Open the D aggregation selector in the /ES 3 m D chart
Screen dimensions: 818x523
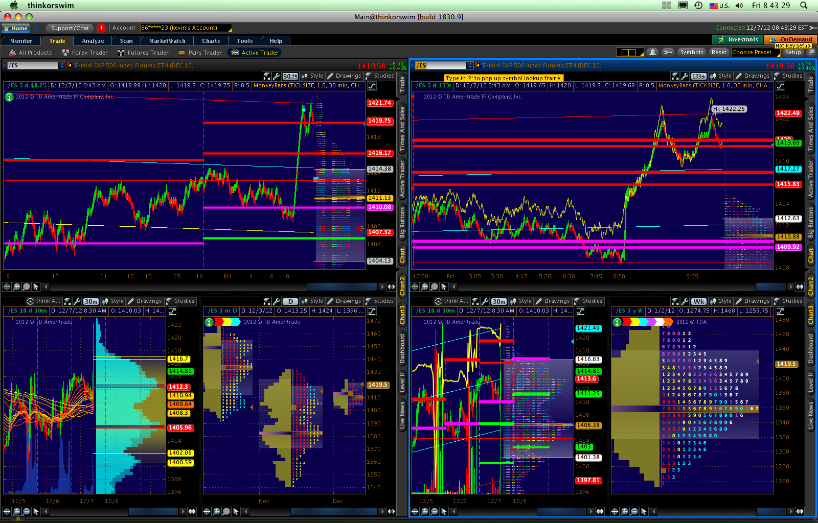(290, 301)
